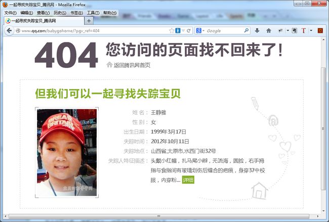
Task: Go back using the back arrow button
Action: click(x=9, y=31)
